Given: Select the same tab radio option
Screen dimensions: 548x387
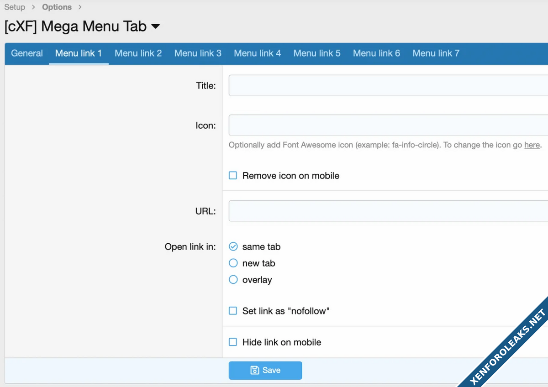Looking at the screenshot, I should pos(233,246).
